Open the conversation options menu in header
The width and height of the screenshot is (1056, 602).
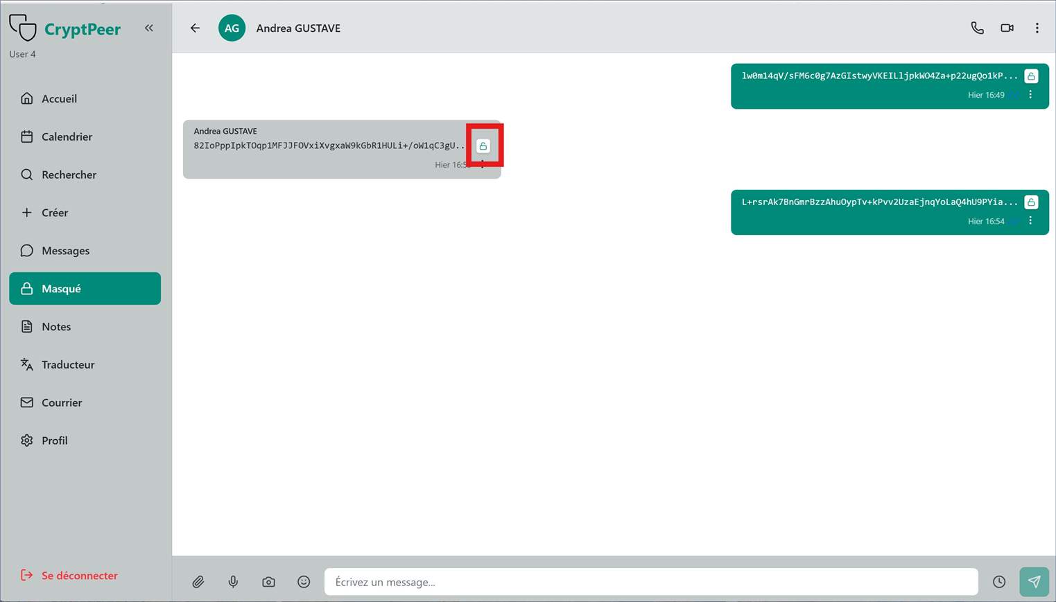click(1037, 28)
